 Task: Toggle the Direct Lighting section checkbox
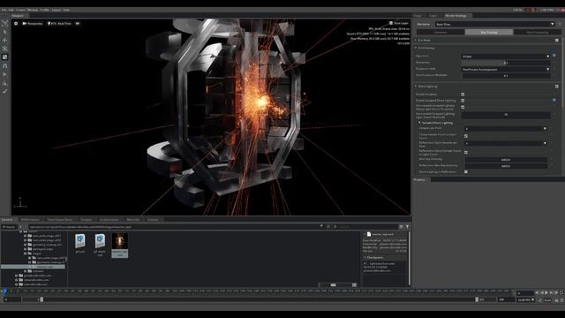(557, 87)
